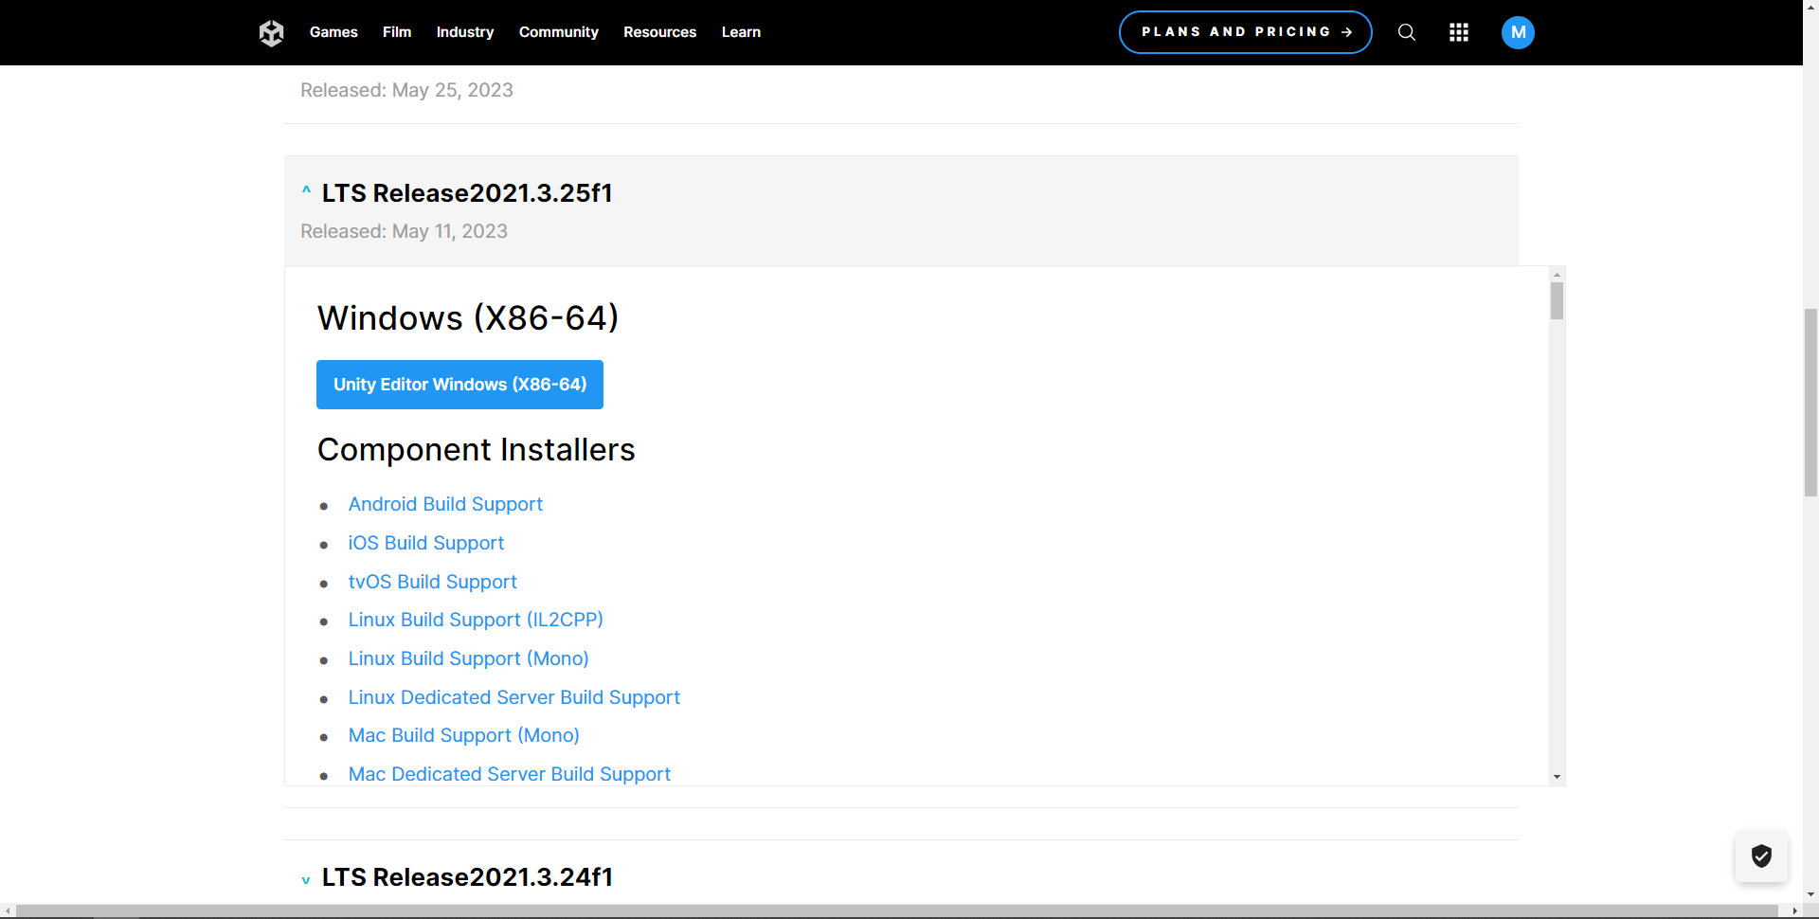Screen dimensions: 1819x919
Task: Open the Android Build Support link
Action: [445, 504]
